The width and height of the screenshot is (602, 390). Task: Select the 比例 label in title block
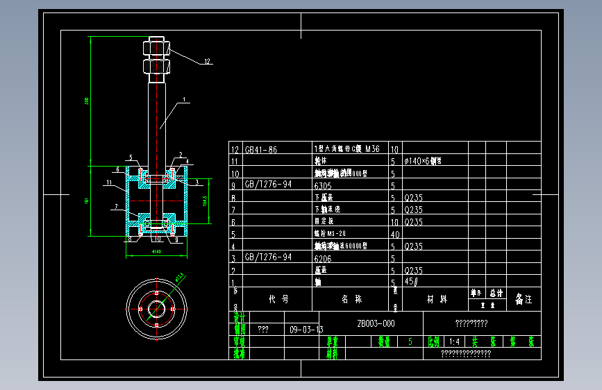click(433, 341)
